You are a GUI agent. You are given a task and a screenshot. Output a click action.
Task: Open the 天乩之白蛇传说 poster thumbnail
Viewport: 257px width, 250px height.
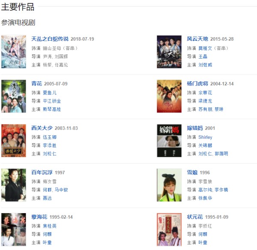(x=14, y=52)
